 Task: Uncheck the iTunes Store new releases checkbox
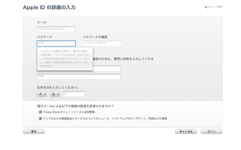click(x=40, y=112)
